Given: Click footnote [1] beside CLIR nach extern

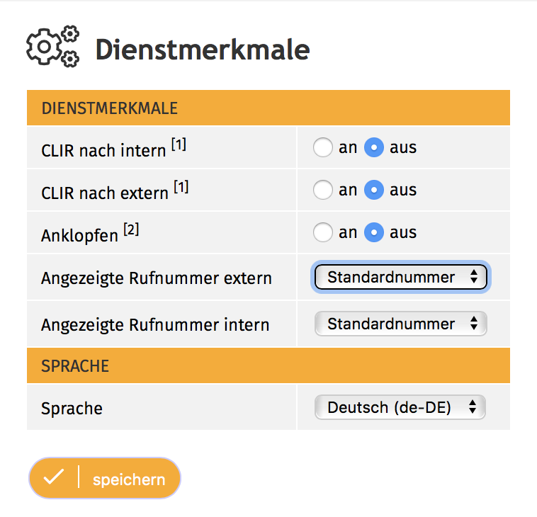Looking at the screenshot, I should click(181, 188).
